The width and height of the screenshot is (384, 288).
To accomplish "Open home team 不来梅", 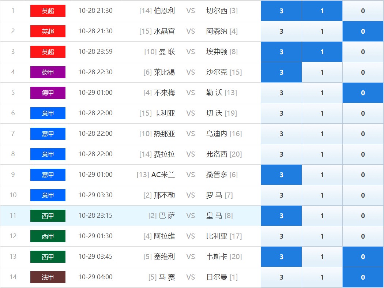I will [x=164, y=93].
